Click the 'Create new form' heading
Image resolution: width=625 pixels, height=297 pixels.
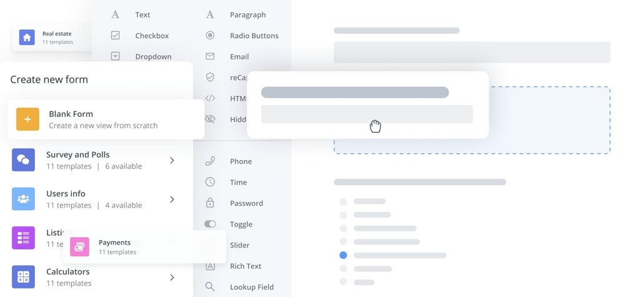tap(49, 79)
